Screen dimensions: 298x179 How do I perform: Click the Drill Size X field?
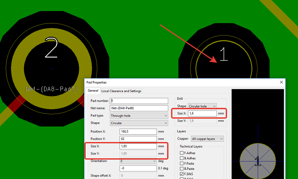pyautogui.click(x=202, y=113)
